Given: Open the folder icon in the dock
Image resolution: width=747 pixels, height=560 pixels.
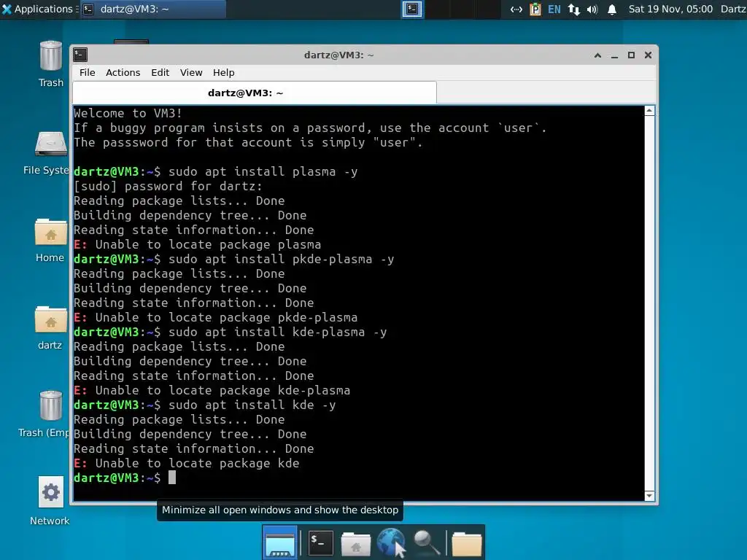Looking at the screenshot, I should [466, 544].
